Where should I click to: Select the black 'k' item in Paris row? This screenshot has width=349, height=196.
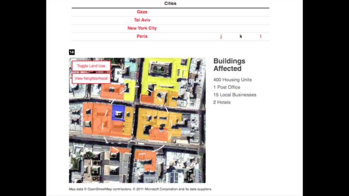(241, 36)
